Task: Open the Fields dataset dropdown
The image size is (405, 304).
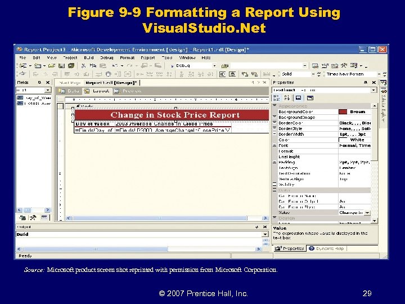Action: pos(48,90)
